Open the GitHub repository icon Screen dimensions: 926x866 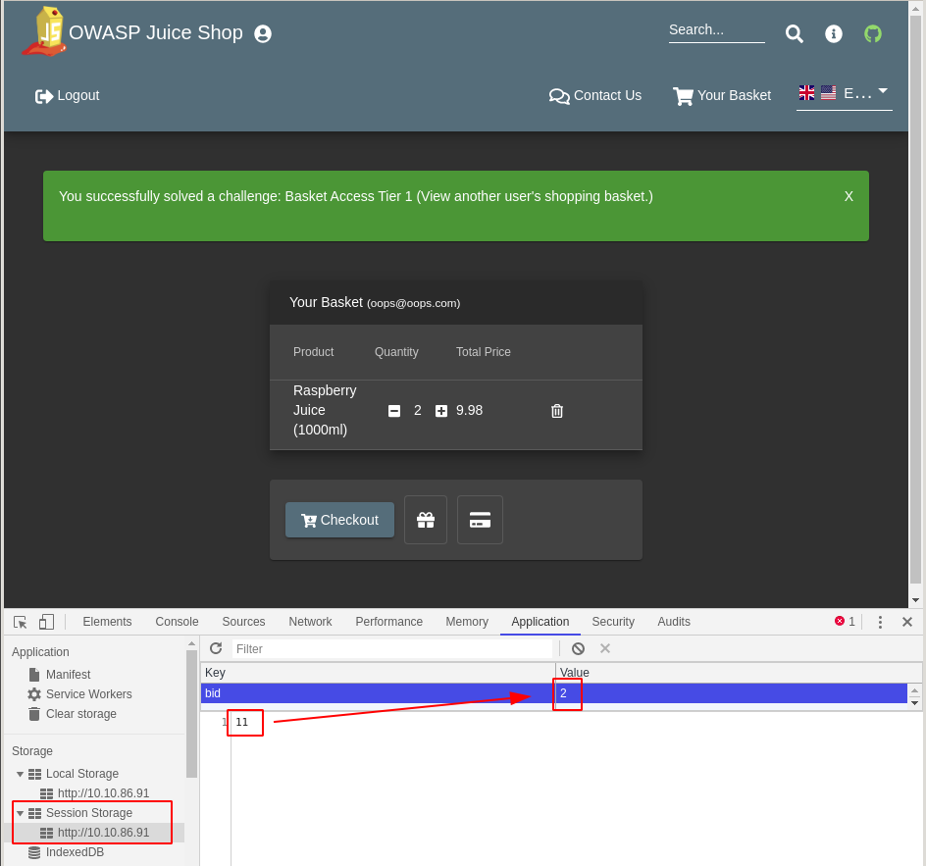click(x=872, y=34)
